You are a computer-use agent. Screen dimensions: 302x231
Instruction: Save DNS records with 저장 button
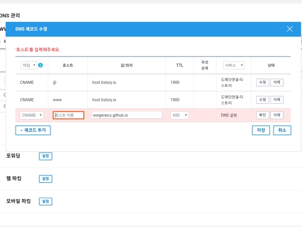coord(261,131)
